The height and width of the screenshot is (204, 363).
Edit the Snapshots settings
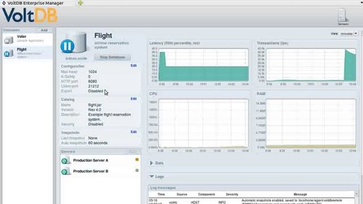pyautogui.click(x=133, y=132)
